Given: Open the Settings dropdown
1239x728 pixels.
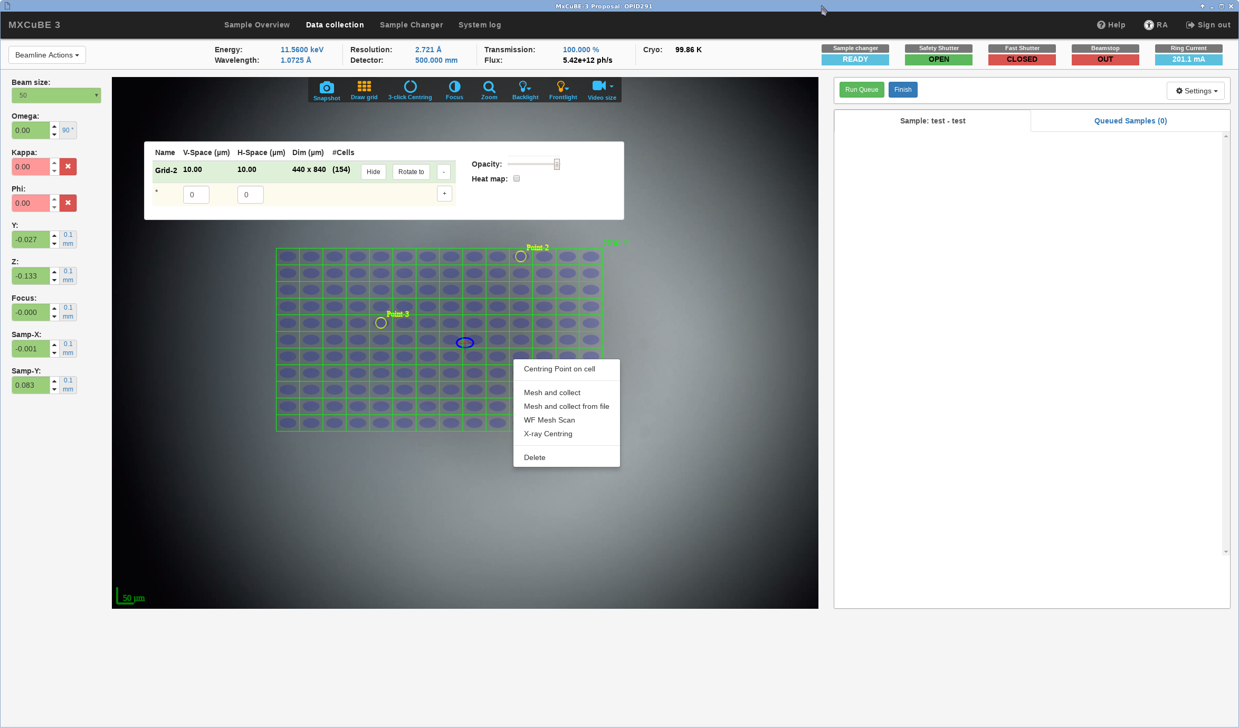Looking at the screenshot, I should [1196, 91].
